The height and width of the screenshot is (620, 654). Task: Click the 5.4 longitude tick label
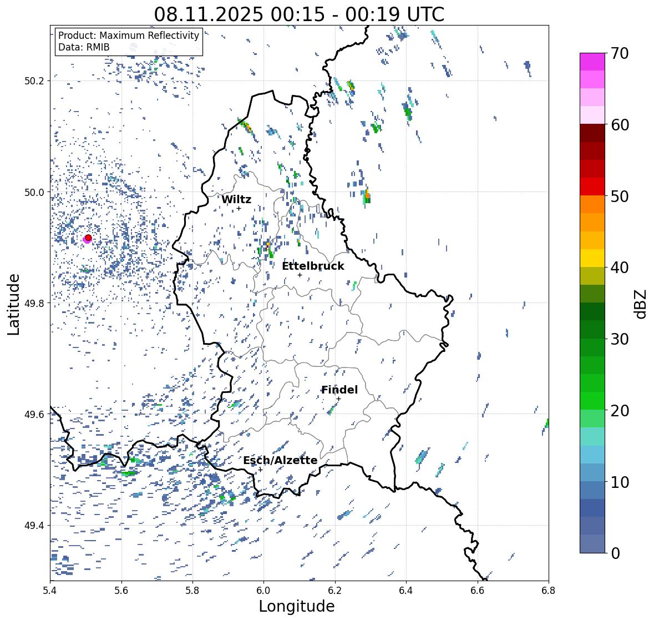pyautogui.click(x=50, y=591)
